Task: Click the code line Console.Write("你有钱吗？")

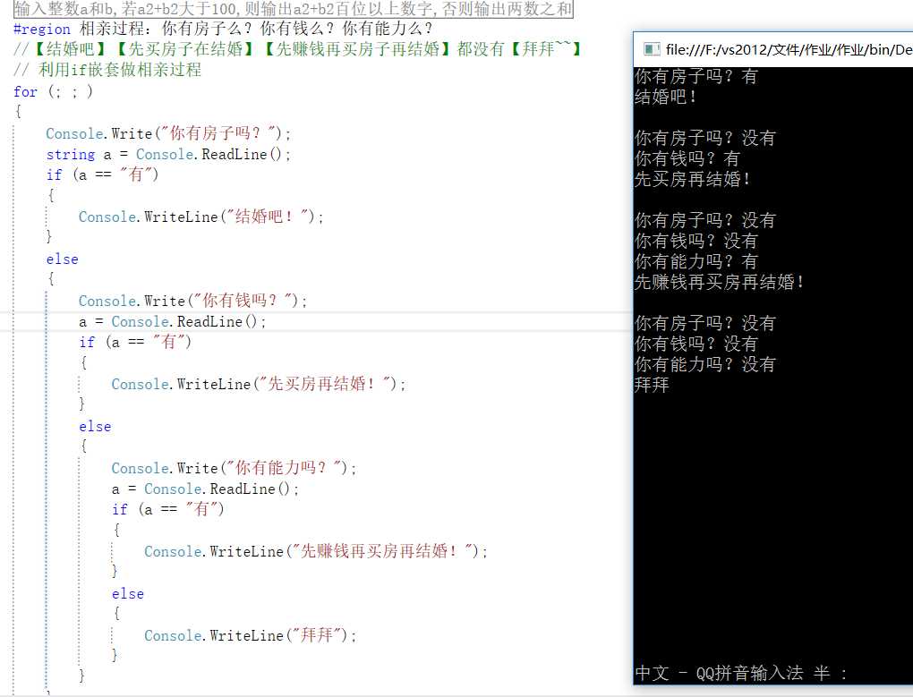Action: click(192, 301)
